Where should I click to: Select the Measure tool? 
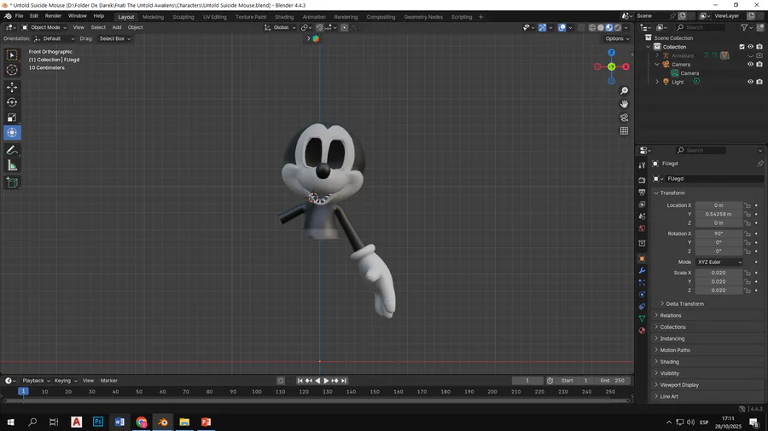(12, 165)
